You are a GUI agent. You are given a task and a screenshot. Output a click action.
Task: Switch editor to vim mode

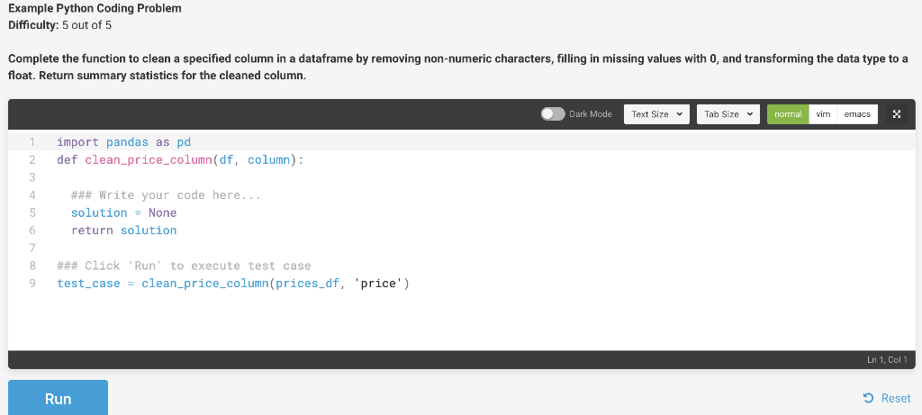(x=823, y=114)
